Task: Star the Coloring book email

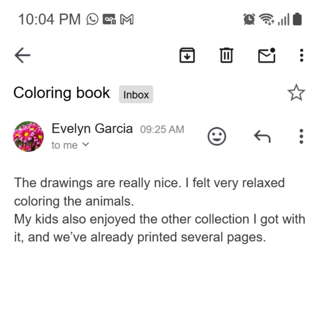Action: 296,93
